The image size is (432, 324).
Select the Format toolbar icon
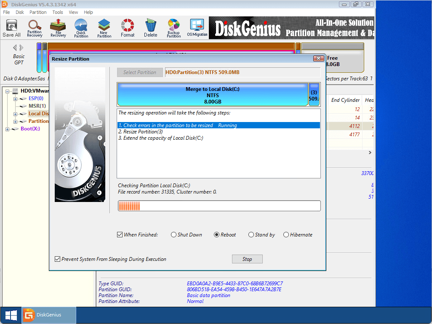click(128, 28)
